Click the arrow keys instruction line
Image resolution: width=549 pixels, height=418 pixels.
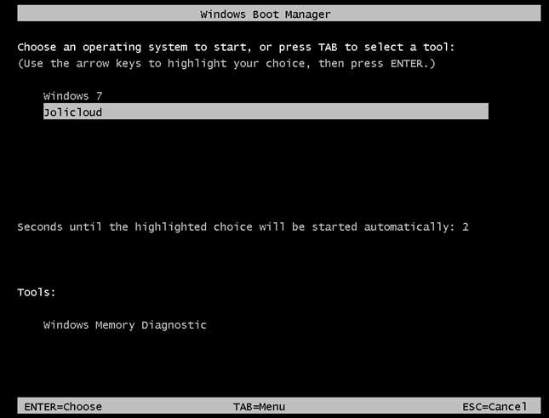click(226, 63)
